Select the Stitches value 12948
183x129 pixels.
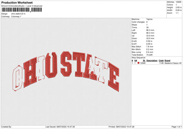point(178,2)
